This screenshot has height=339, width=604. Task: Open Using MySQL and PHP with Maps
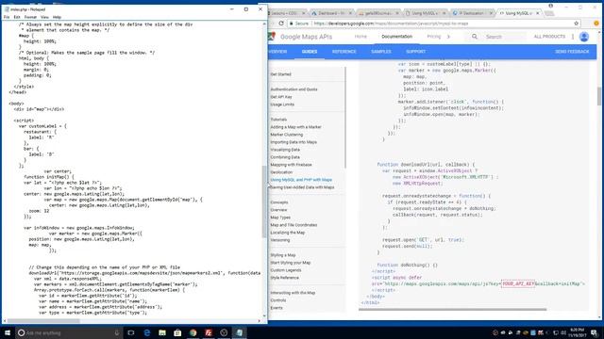point(301,180)
